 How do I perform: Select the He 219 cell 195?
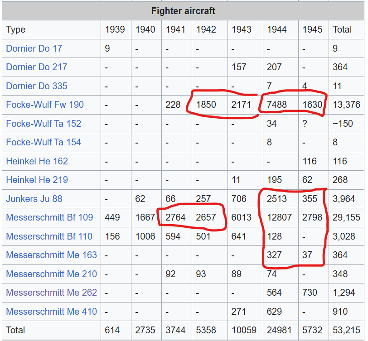pyautogui.click(x=281, y=180)
